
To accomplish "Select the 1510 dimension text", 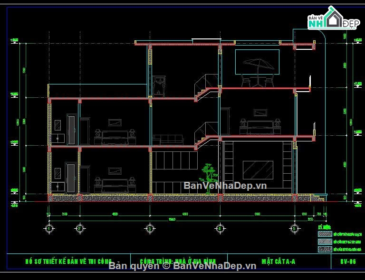I will tap(304, 214).
